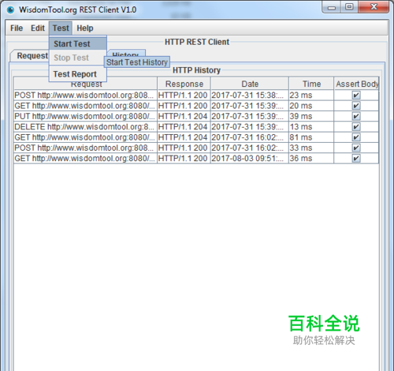Viewport: 394px width, 371px height.
Task: Toggle Assert Body checkbox for the 23 ms row
Action: 356,96
